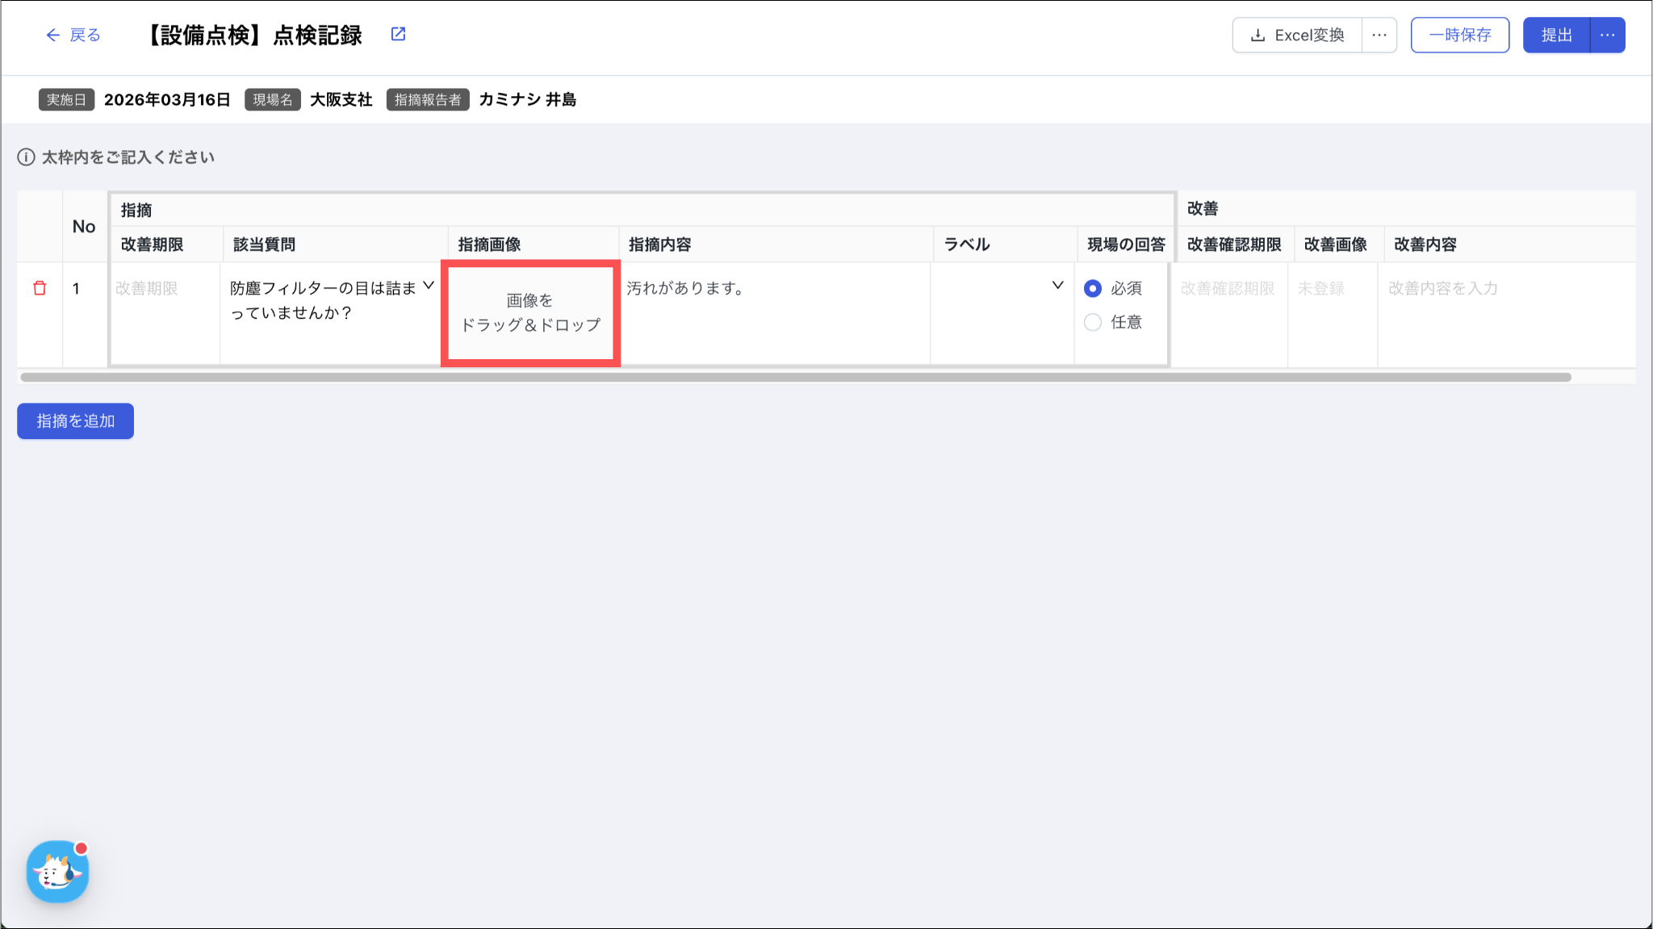Click the info icon beside 太枠内をご記入ください
Viewport: 1653px width, 929px height.
coord(26,157)
